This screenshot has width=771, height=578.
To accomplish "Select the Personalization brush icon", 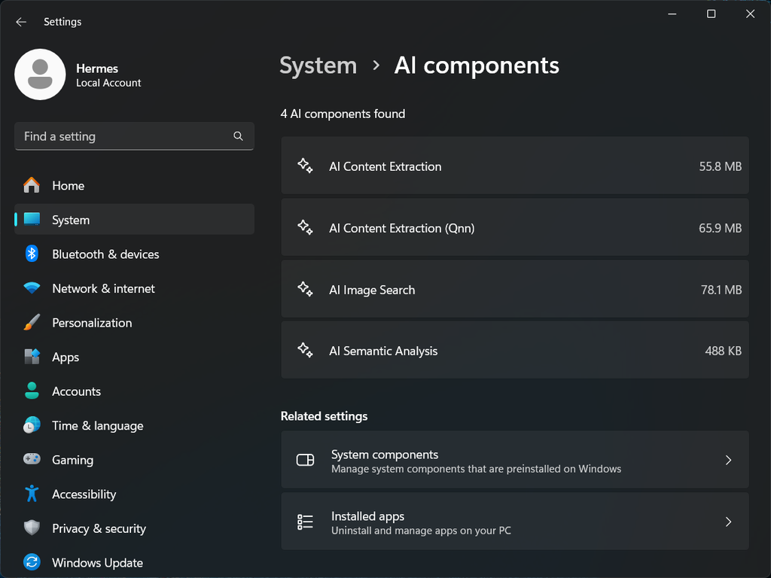I will tap(31, 322).
